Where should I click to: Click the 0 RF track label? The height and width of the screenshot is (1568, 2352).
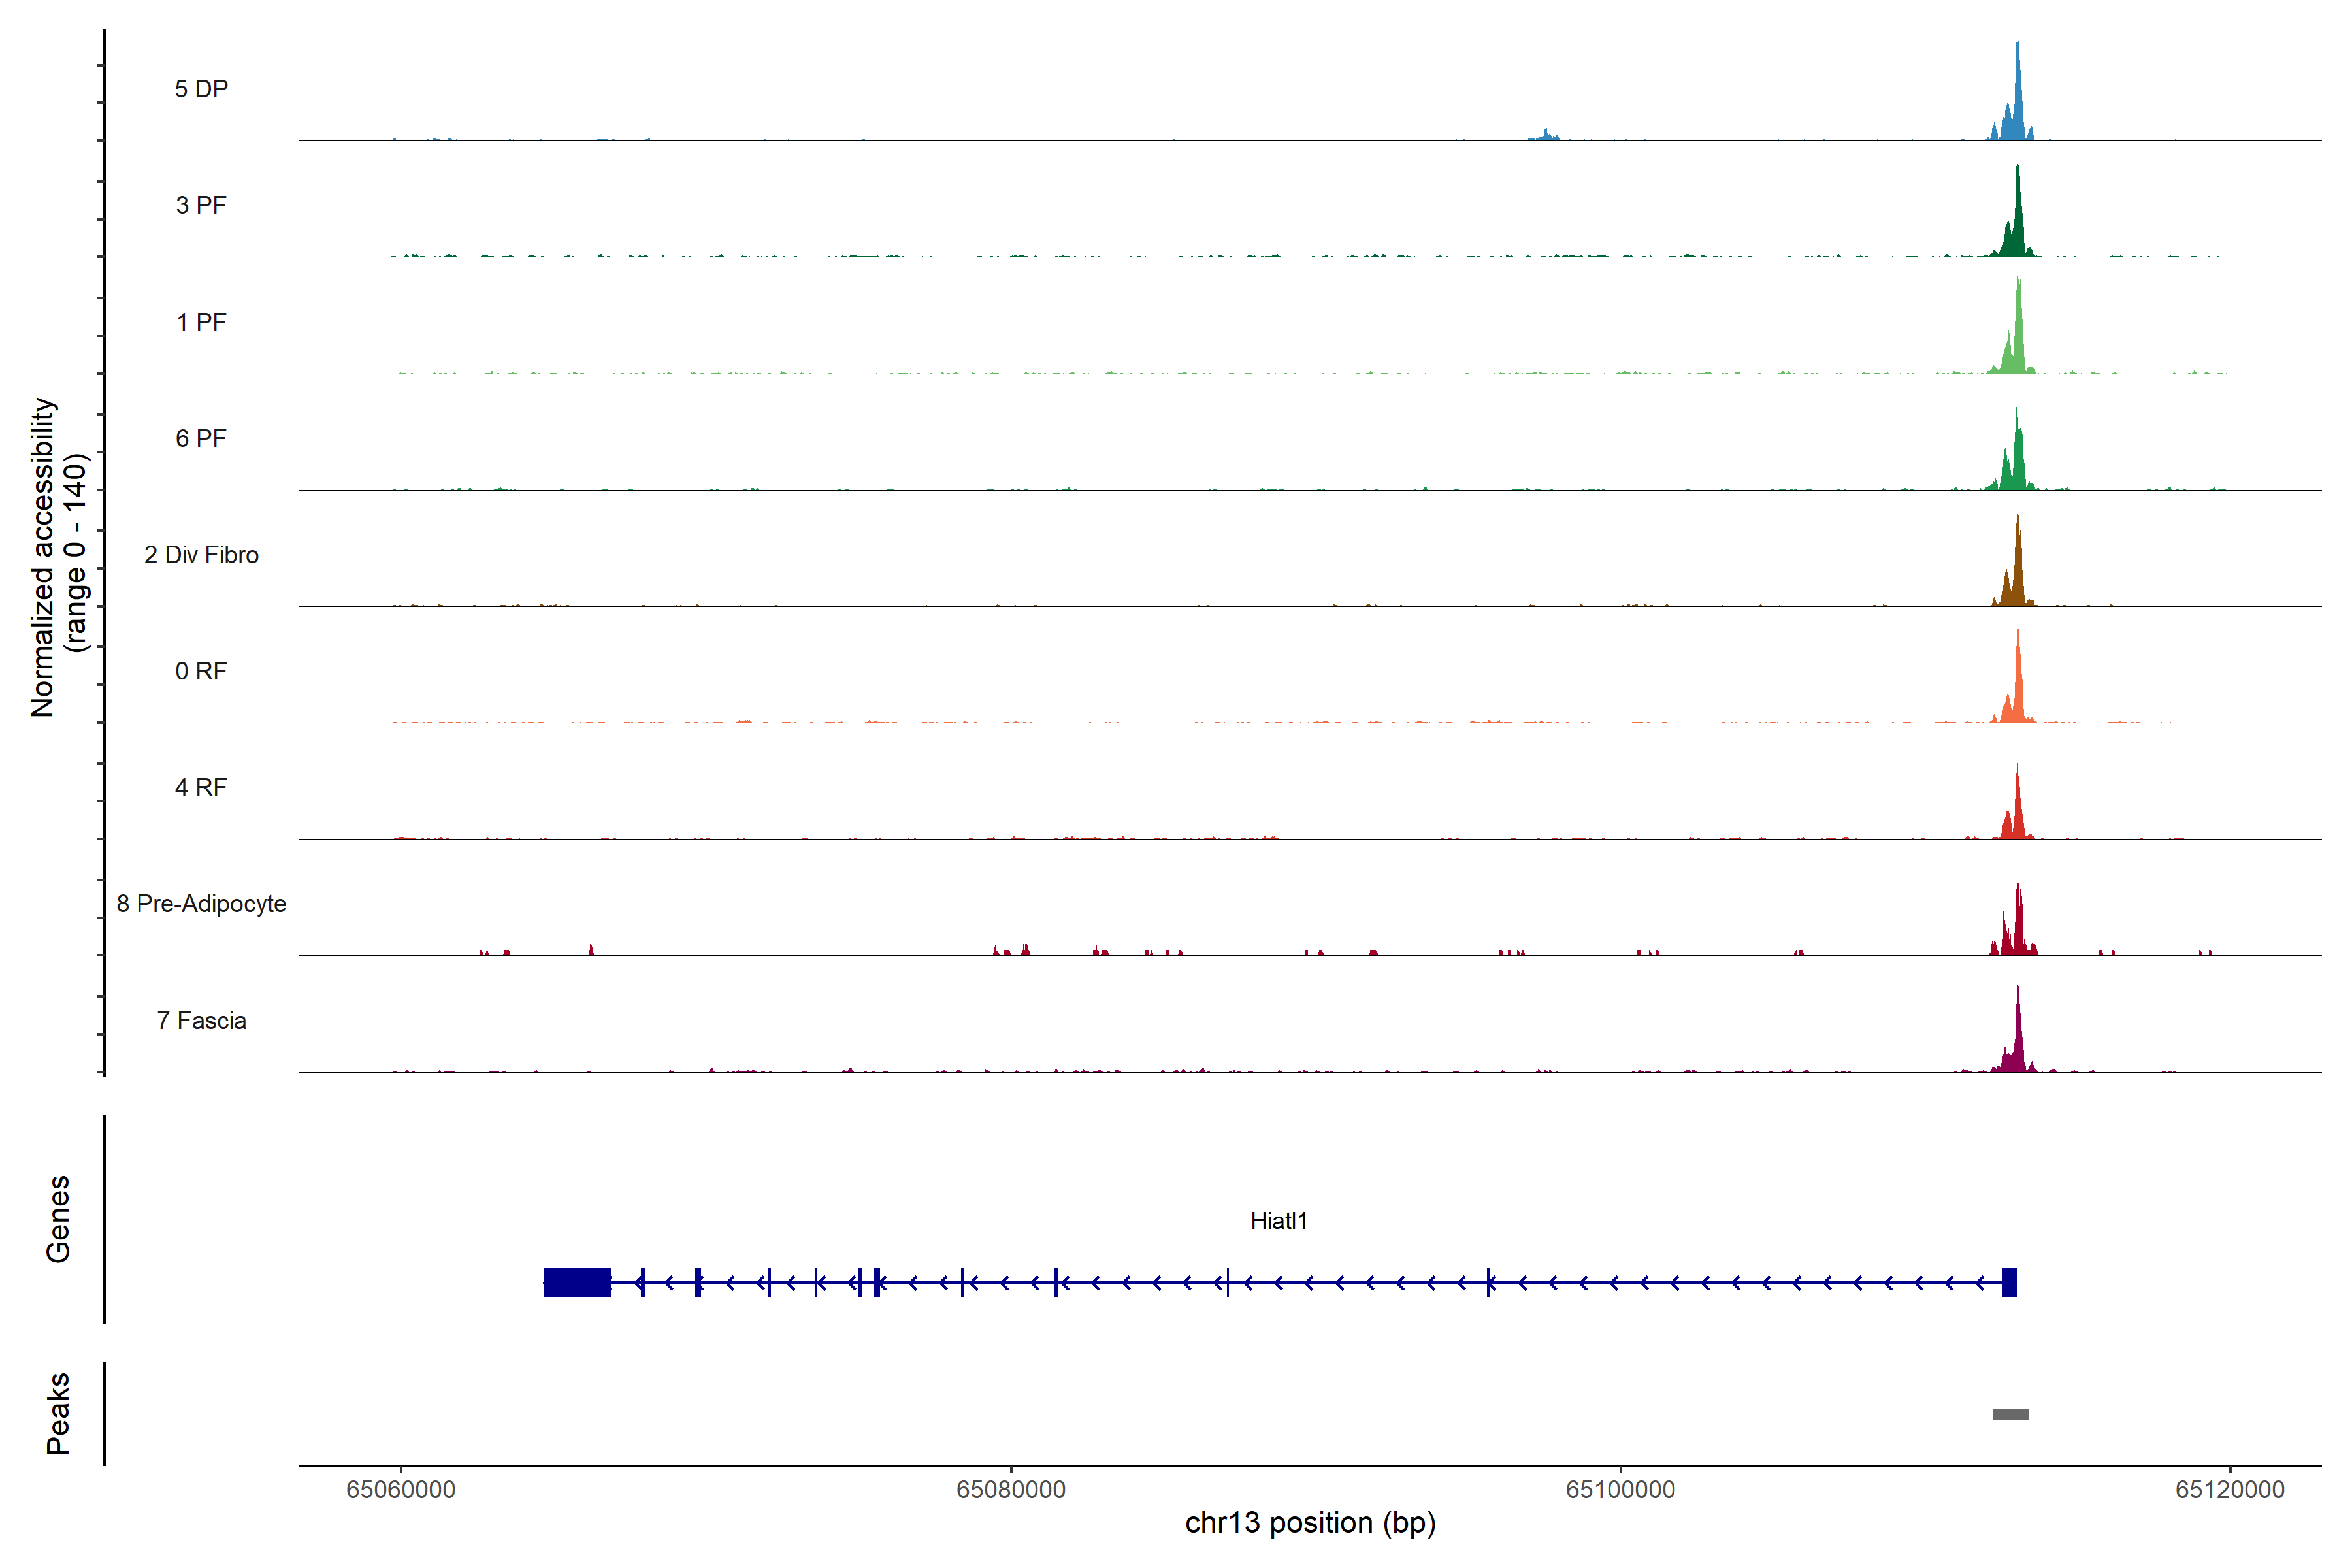pos(201,671)
